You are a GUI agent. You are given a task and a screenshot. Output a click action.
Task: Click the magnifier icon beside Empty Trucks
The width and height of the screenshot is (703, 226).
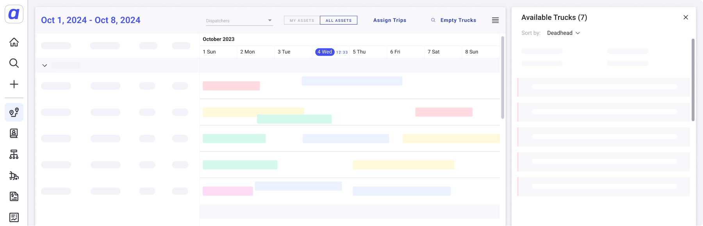(x=433, y=20)
